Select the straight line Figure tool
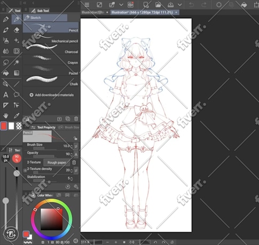The width and height of the screenshot is (259, 245). 17,84
